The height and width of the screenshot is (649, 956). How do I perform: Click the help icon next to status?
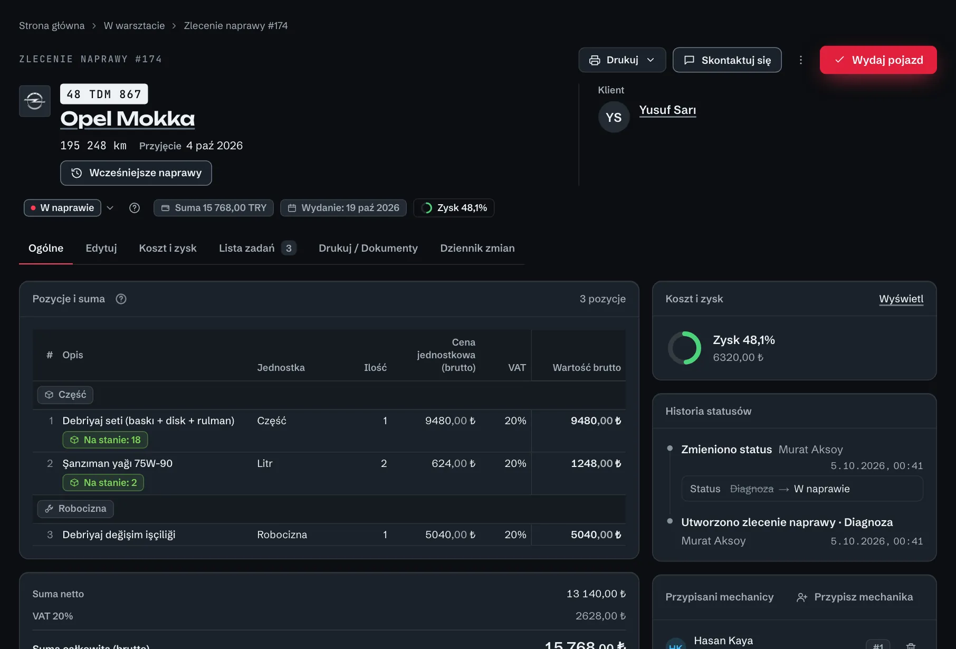point(135,208)
